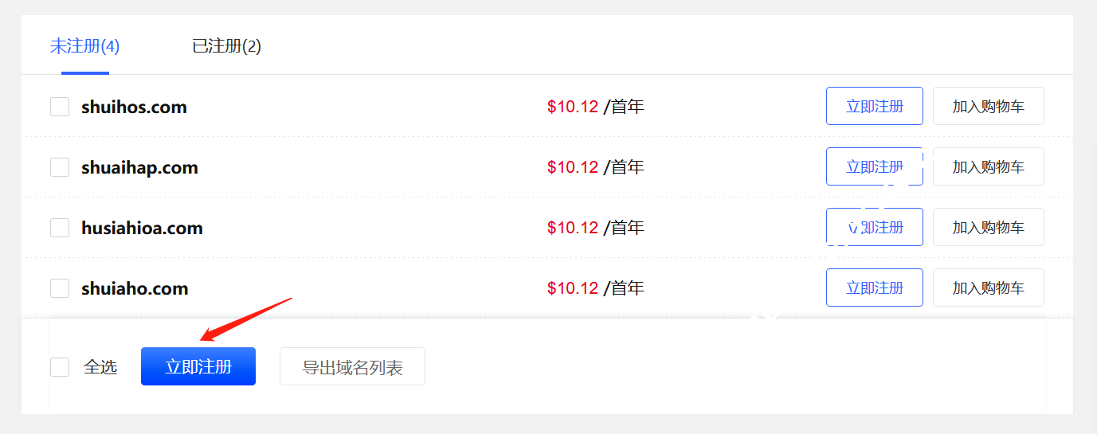
Task: Click the 全选 label text
Action: coord(100,367)
